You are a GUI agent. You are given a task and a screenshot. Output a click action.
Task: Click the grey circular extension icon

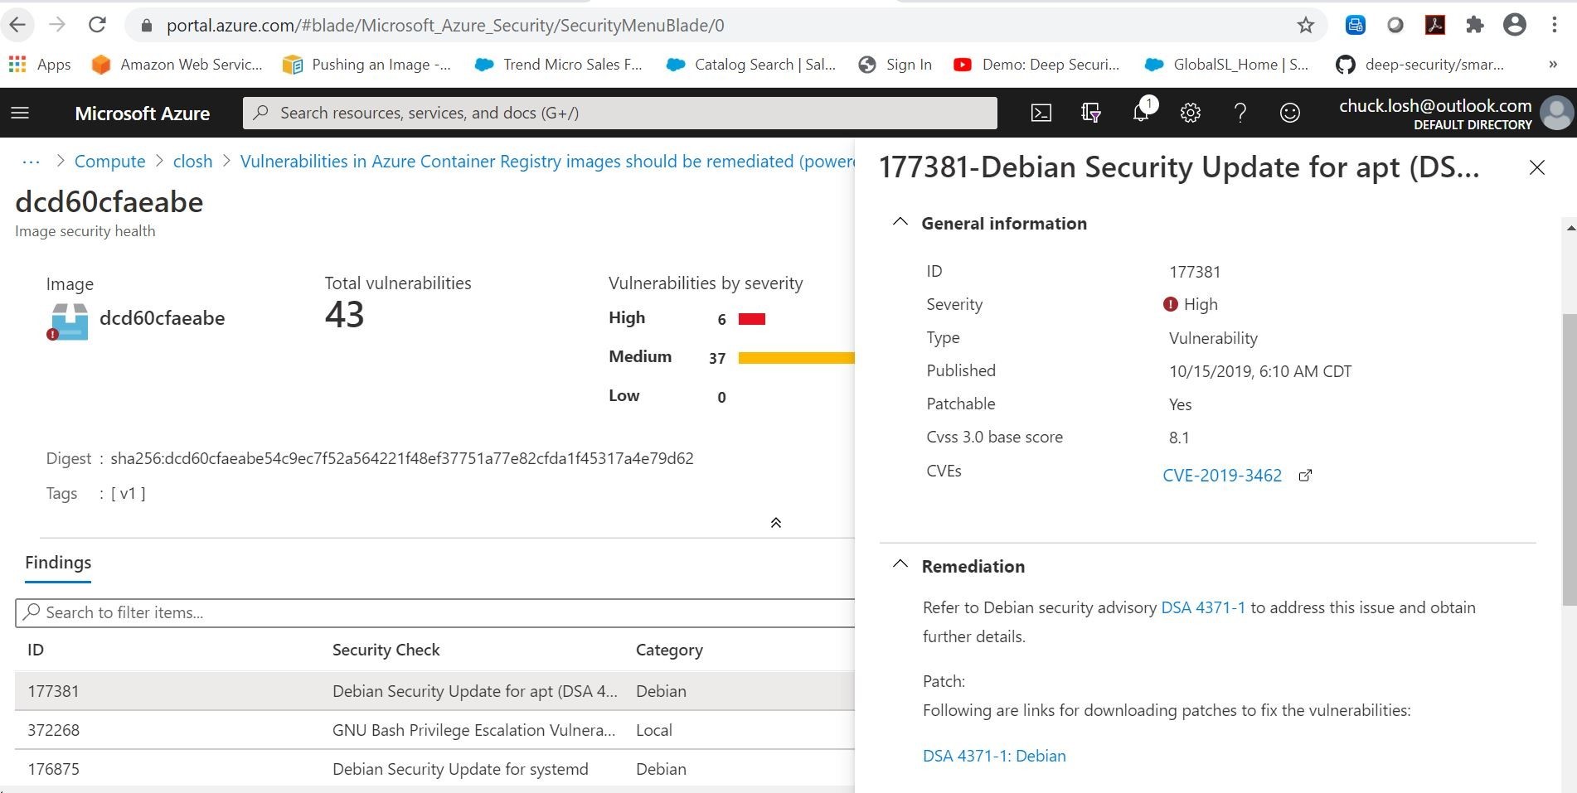1395,26
